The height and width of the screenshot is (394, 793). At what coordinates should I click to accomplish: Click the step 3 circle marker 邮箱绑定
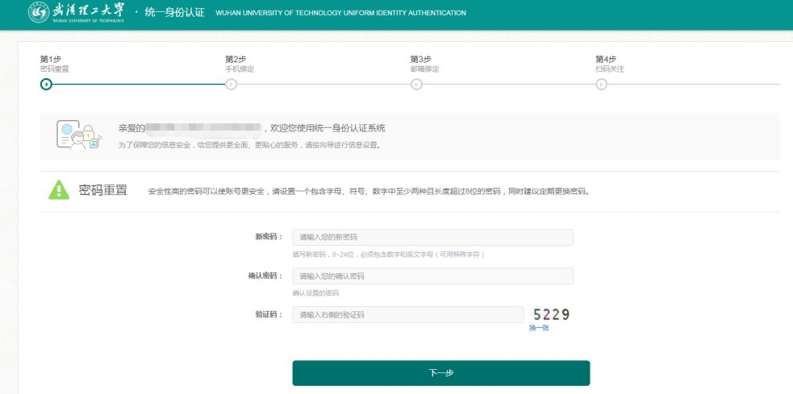[416, 85]
